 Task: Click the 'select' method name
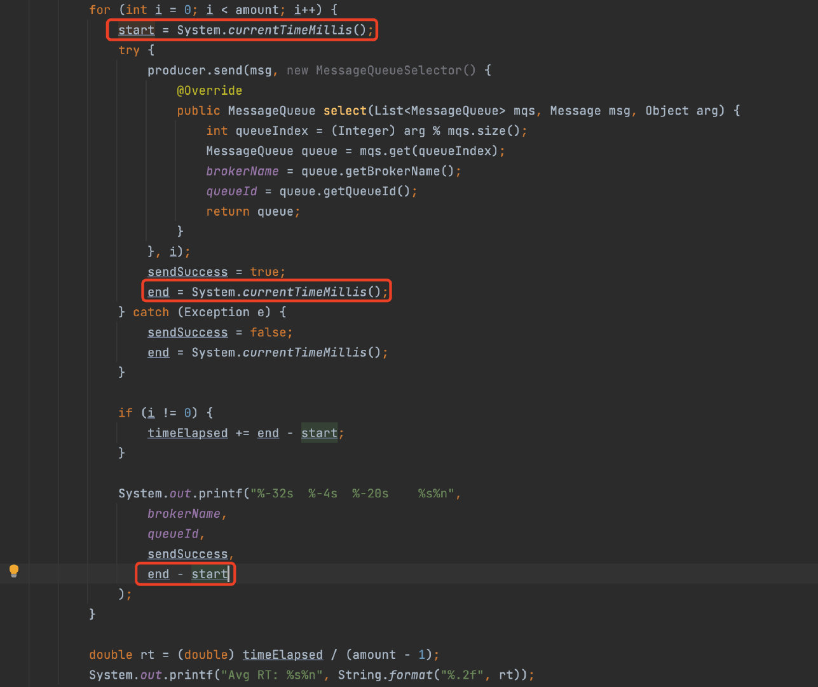345,111
